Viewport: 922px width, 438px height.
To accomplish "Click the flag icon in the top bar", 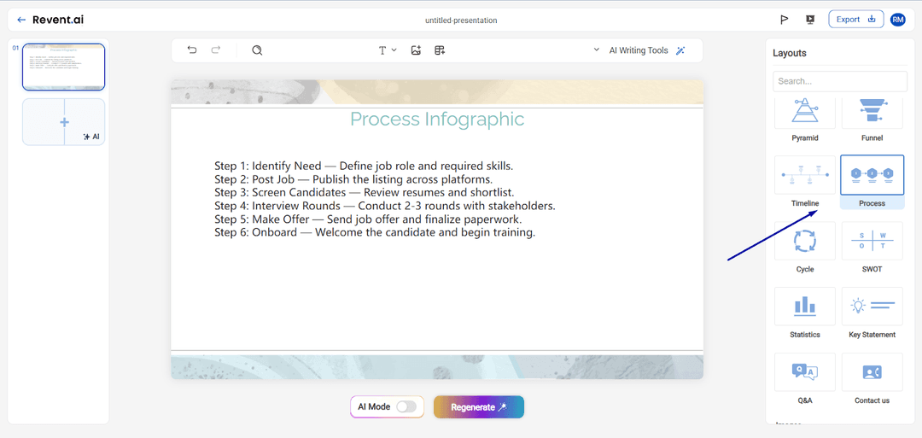I will (784, 20).
